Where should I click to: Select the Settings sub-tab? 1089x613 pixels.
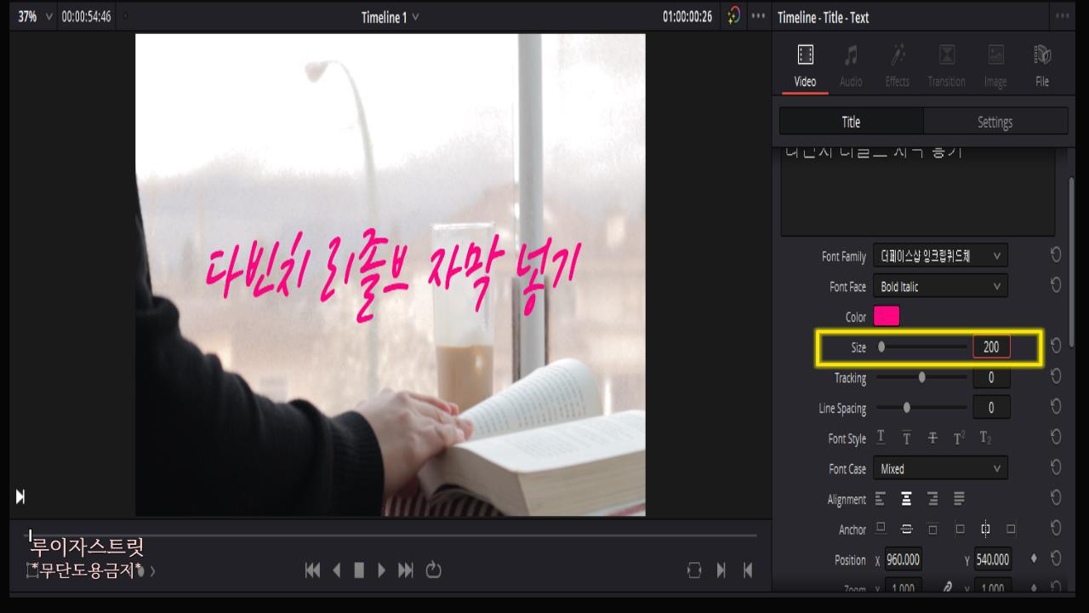pos(995,122)
